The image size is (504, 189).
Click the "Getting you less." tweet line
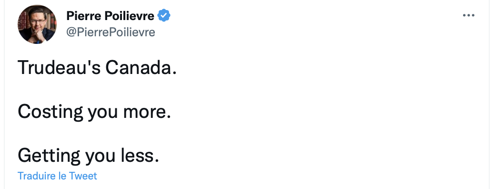[89, 156]
